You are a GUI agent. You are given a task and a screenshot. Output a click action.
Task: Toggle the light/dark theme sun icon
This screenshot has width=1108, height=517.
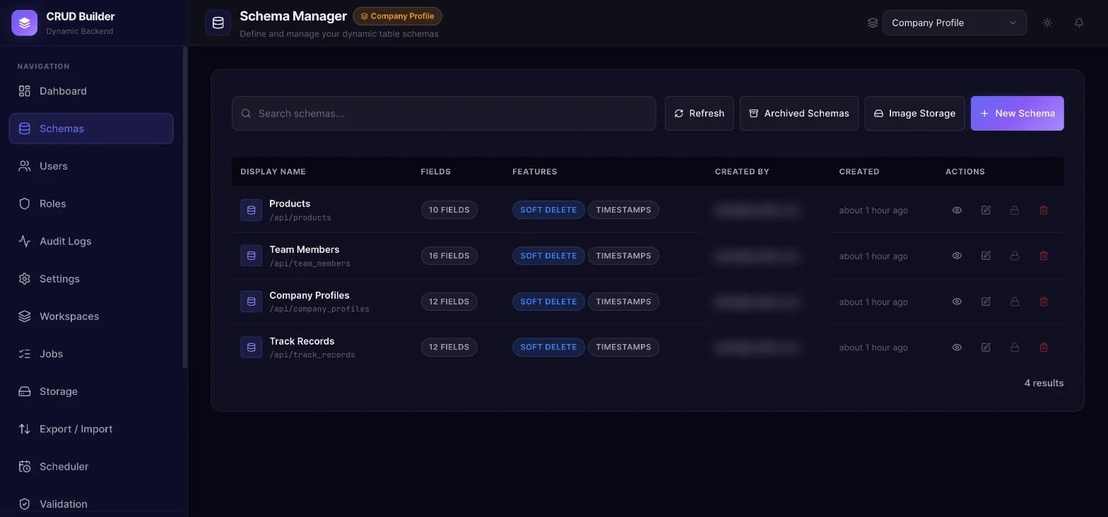point(1047,23)
